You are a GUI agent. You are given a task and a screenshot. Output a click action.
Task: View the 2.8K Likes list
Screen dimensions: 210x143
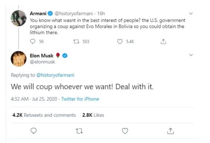[93, 115]
